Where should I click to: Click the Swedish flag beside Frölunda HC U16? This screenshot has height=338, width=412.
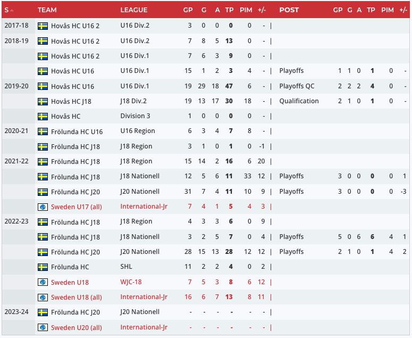click(43, 131)
